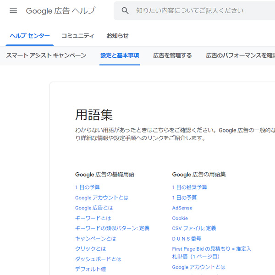
Task: Select the 広告を管理する tab
Action: pyautogui.click(x=172, y=55)
